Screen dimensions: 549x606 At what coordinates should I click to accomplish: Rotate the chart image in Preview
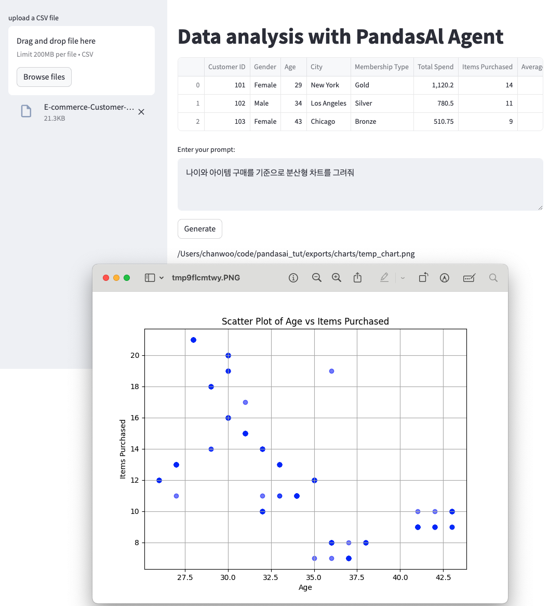coord(423,277)
